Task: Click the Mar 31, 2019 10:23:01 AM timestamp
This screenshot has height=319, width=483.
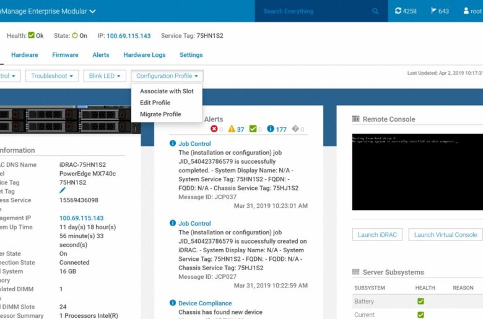Action: (x=271, y=205)
